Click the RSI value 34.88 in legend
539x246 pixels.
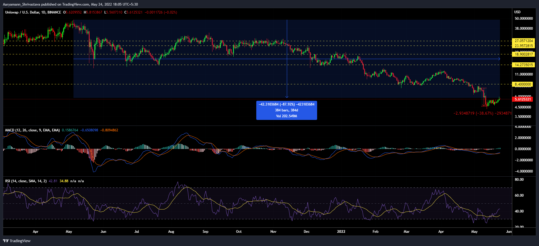pos(64,181)
